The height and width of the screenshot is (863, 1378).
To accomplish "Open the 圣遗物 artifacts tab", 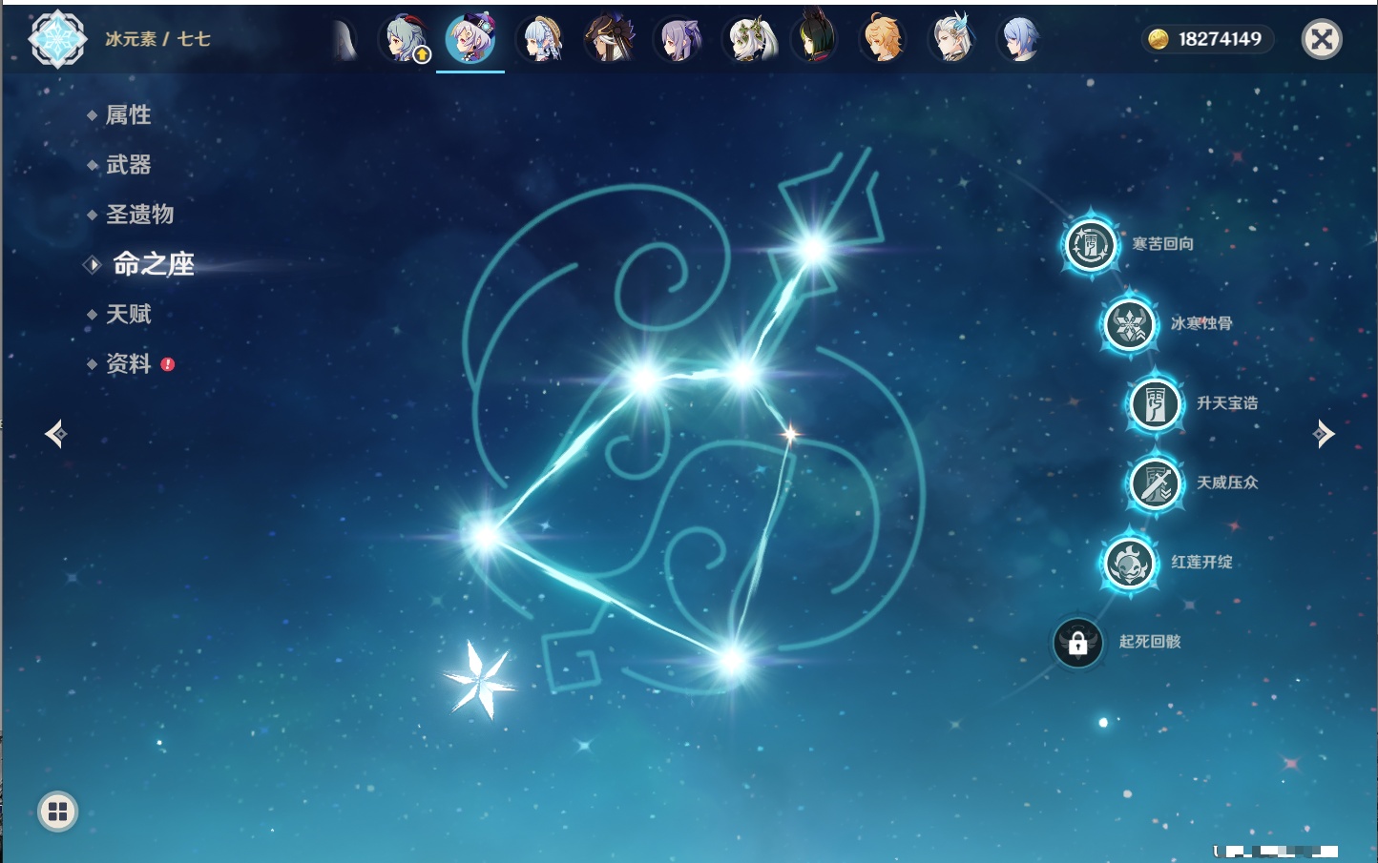I will tap(139, 215).
